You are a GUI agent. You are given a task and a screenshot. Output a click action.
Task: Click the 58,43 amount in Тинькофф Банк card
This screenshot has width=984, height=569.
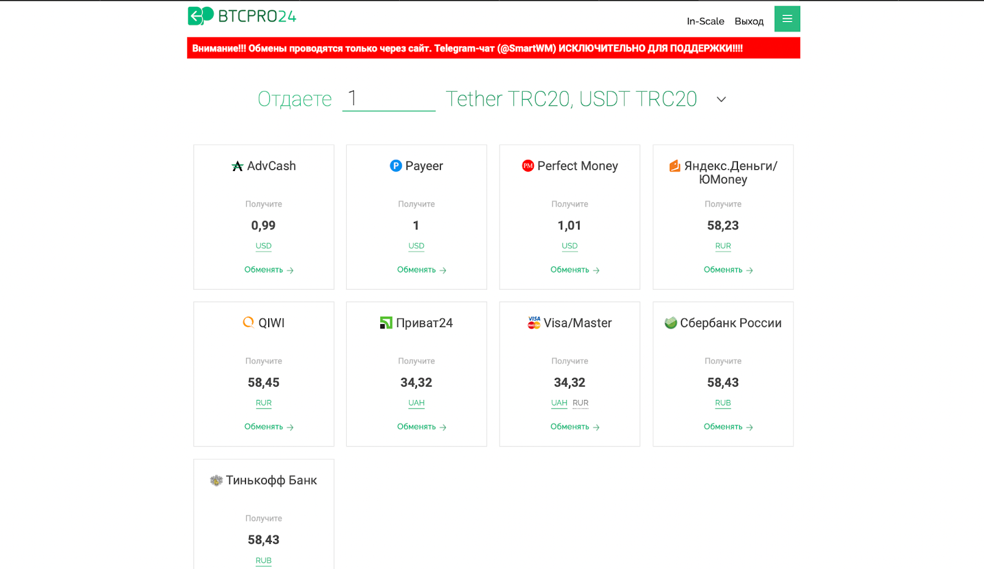(x=264, y=540)
